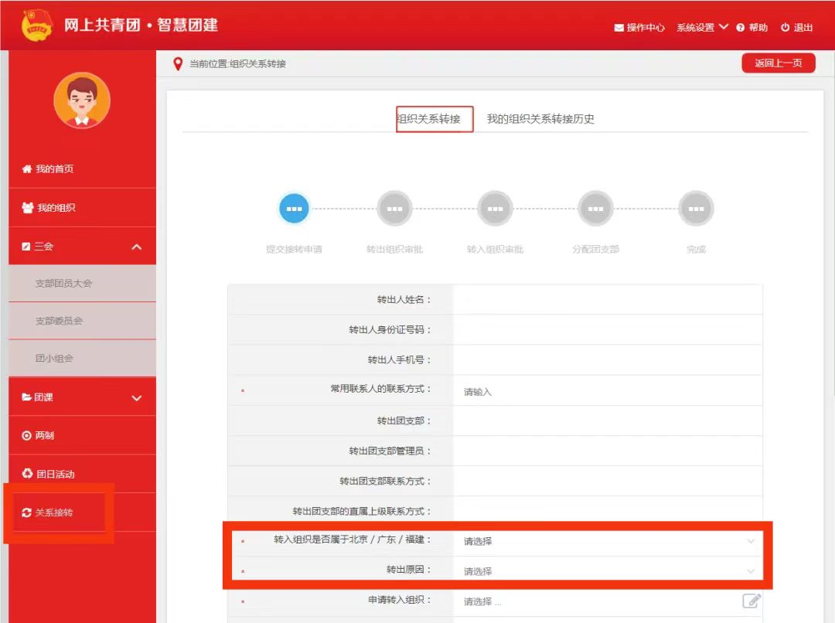This screenshot has height=623, width=835.
Task: Click the 帮助 help icon
Action: tap(740, 28)
